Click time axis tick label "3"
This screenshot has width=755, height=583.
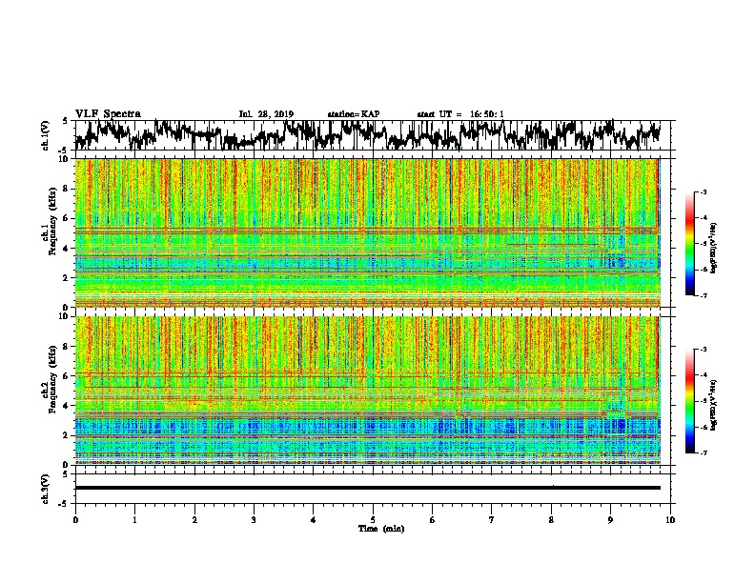click(x=254, y=520)
